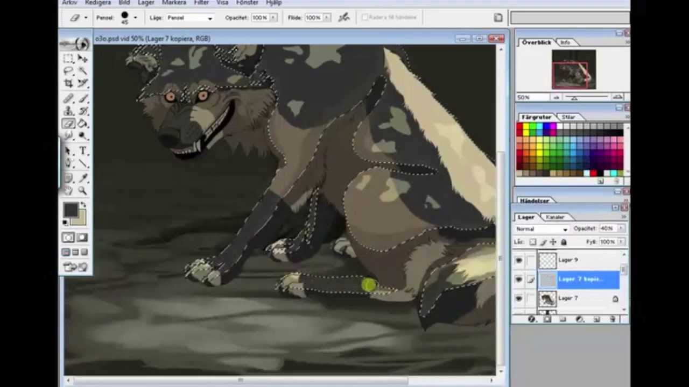Image resolution: width=689 pixels, height=387 pixels.
Task: Hide the Lager 7 kopiera layer
Action: pyautogui.click(x=519, y=279)
